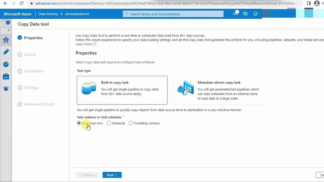Click the lock icon in address bar
The image size is (324, 182).
point(31,4)
